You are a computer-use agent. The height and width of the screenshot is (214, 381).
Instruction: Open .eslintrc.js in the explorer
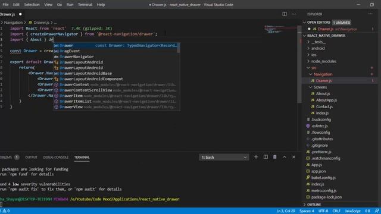click(319, 126)
